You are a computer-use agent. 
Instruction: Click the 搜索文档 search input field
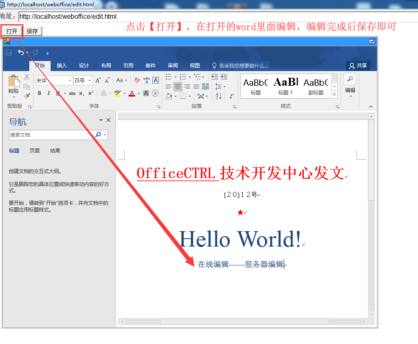pos(50,135)
